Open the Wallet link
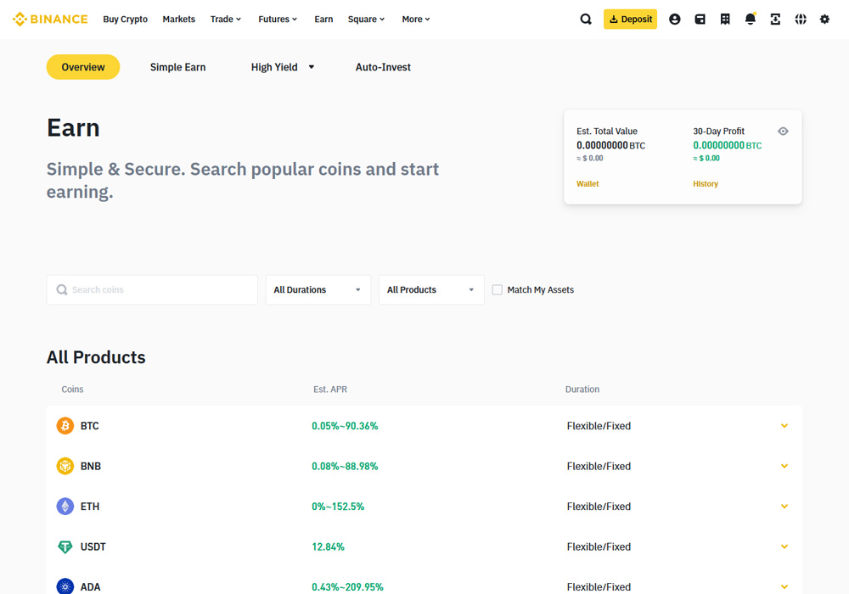The height and width of the screenshot is (594, 849). tap(588, 184)
